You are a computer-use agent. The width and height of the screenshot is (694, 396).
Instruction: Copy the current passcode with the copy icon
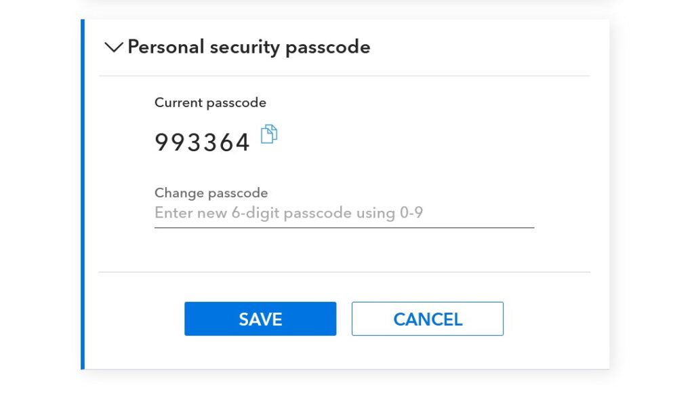point(270,134)
